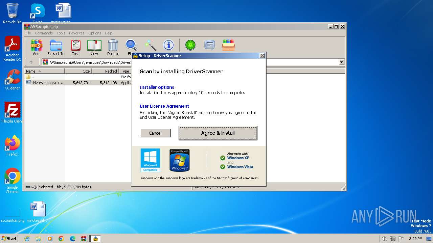Click the Agree & install button
This screenshot has width=433, height=243.
[x=218, y=133]
